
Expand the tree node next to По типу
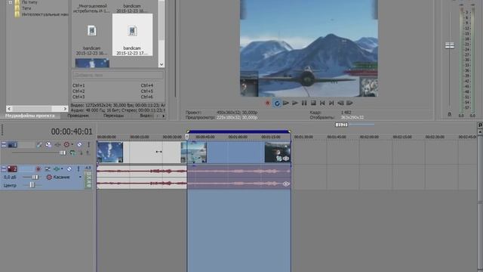[x=10, y=2]
